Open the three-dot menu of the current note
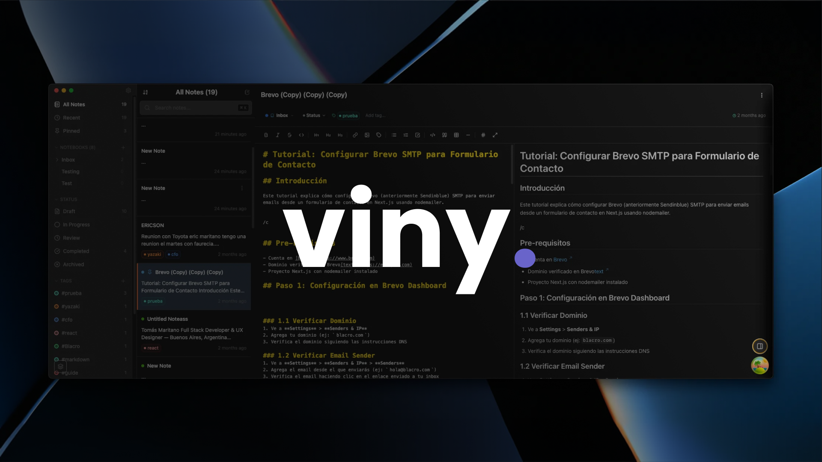This screenshot has width=822, height=462. pyautogui.click(x=762, y=95)
